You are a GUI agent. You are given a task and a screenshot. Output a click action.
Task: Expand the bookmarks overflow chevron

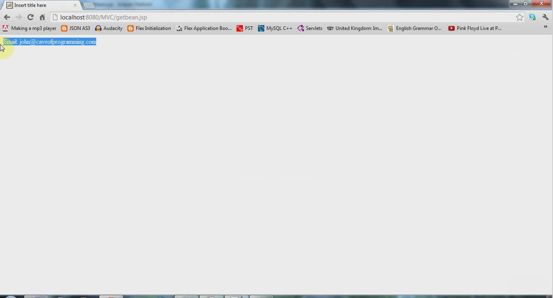(x=545, y=27)
